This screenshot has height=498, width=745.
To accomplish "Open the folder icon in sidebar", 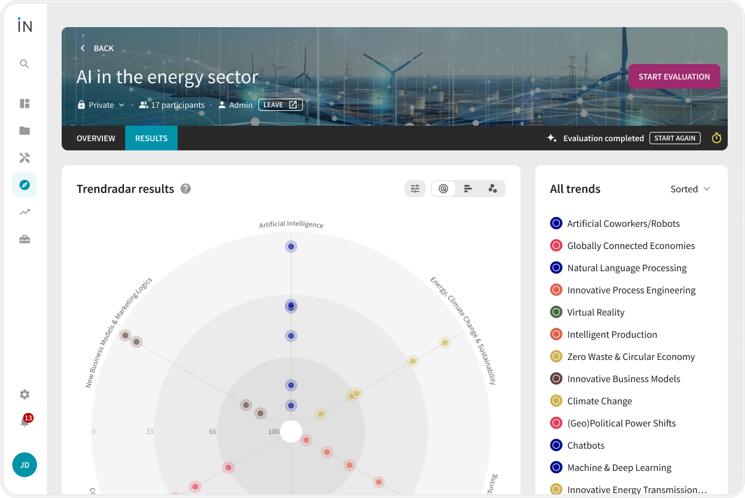I will 25,131.
